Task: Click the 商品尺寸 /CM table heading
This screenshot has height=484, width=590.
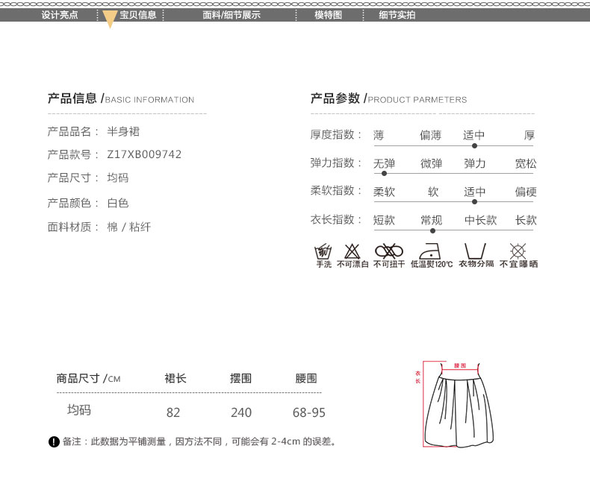Action: click(x=88, y=378)
